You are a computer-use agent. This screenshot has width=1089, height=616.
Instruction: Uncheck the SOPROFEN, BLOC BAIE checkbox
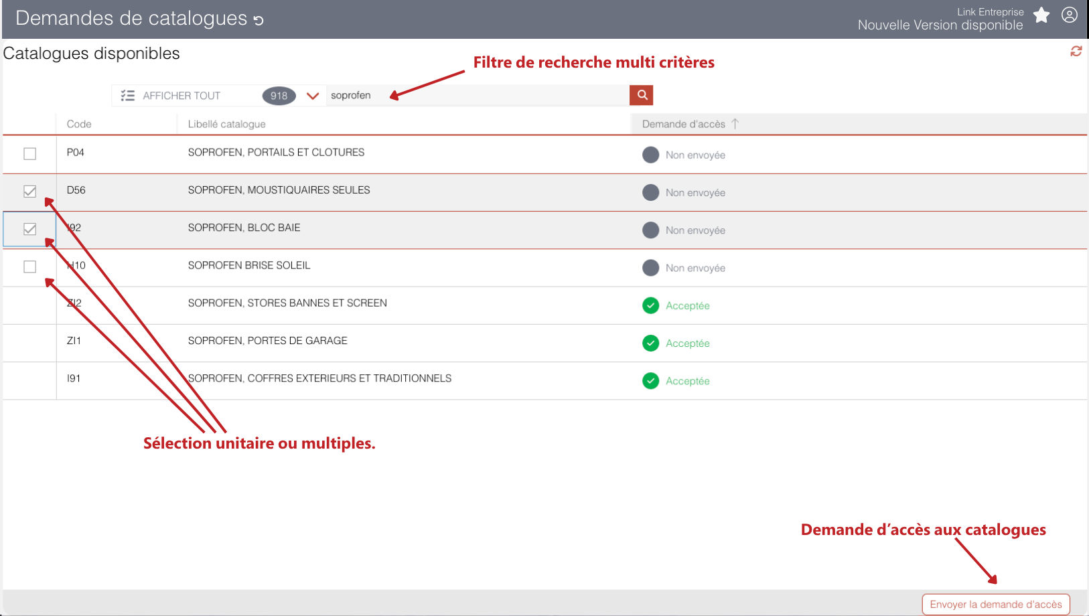click(x=29, y=229)
